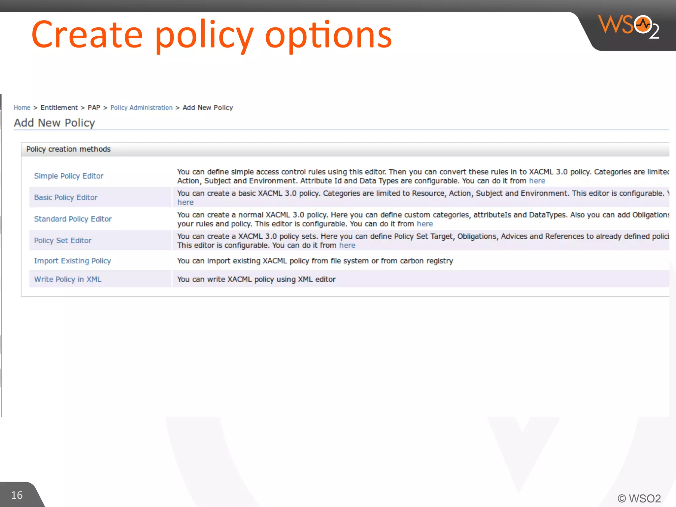The height and width of the screenshot is (507, 676).
Task: Open the Standard Policy Editor link
Action: (x=73, y=219)
